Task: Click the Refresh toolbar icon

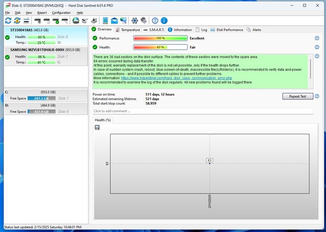Action: pyautogui.click(x=8, y=21)
